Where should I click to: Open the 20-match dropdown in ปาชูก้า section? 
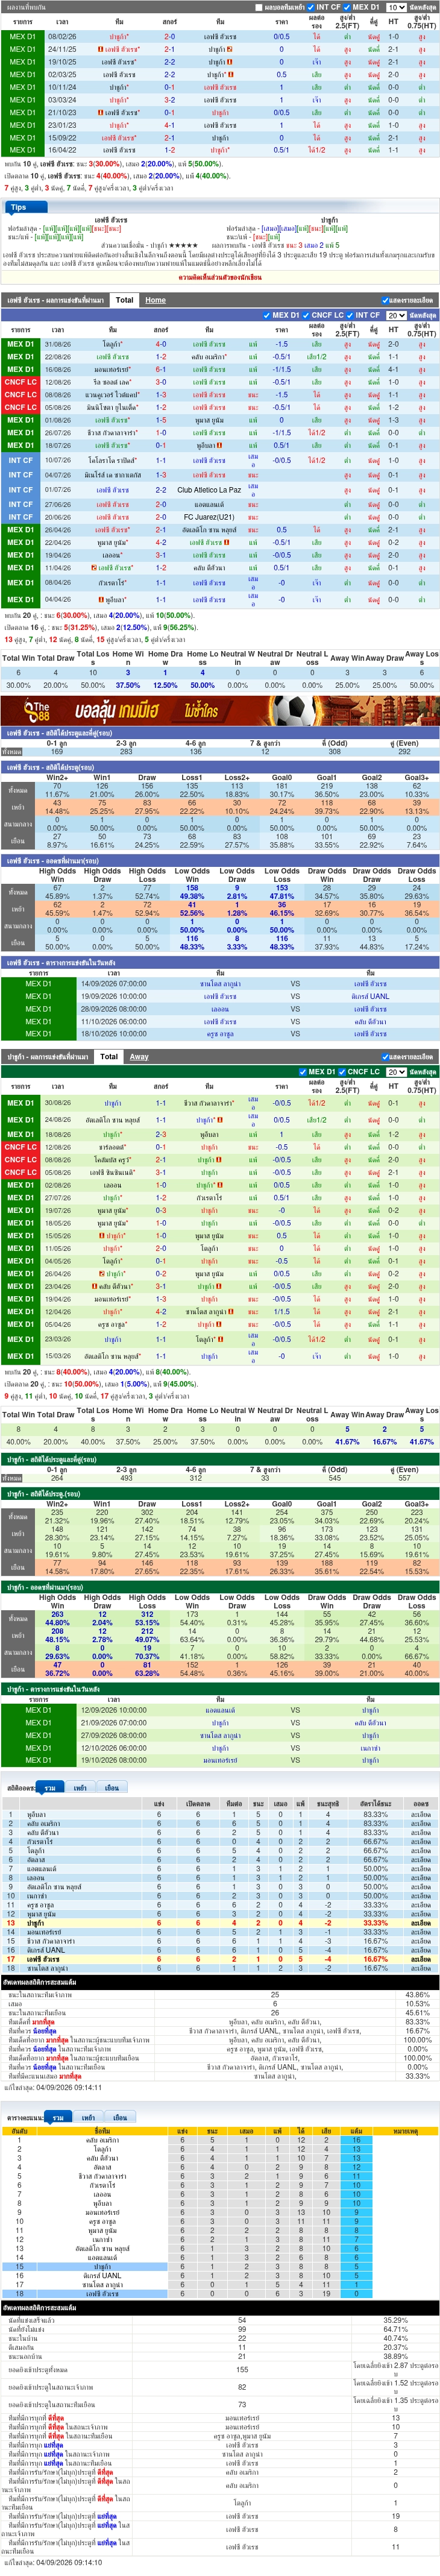[x=395, y=1071]
